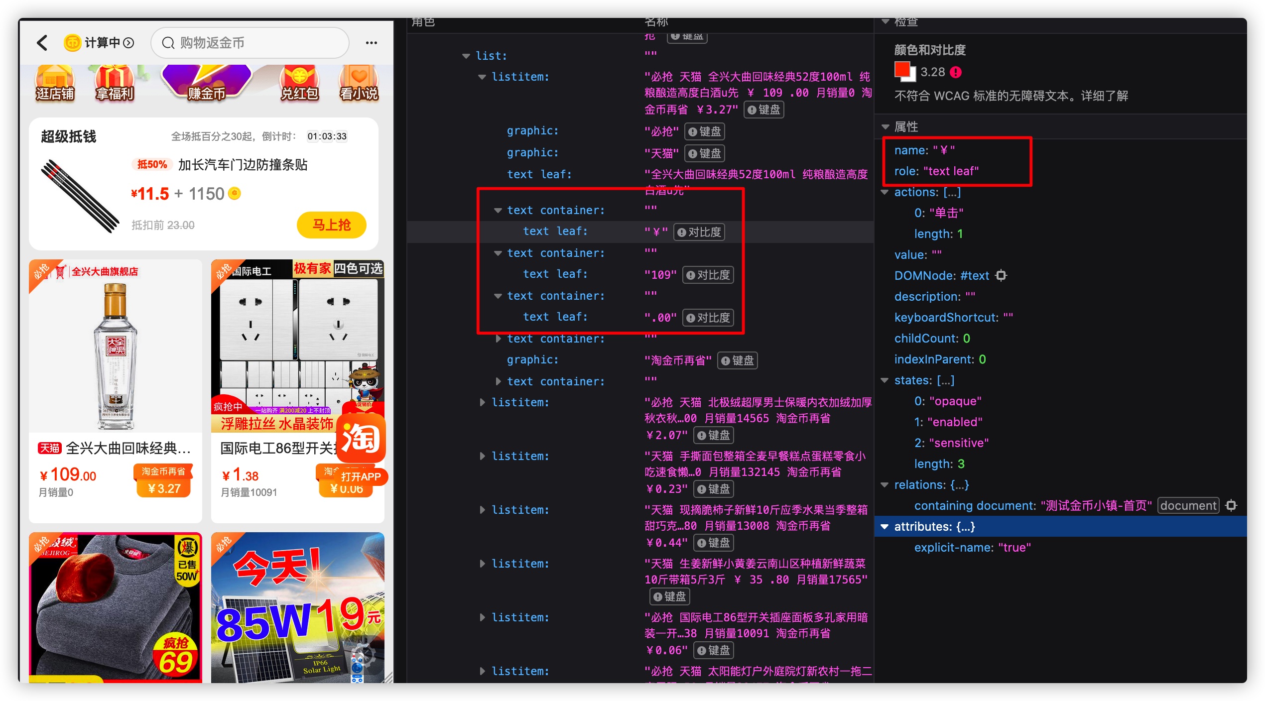Image resolution: width=1265 pixels, height=701 pixels.
Task: Open the door bumper strip thumbnail
Action: point(80,195)
